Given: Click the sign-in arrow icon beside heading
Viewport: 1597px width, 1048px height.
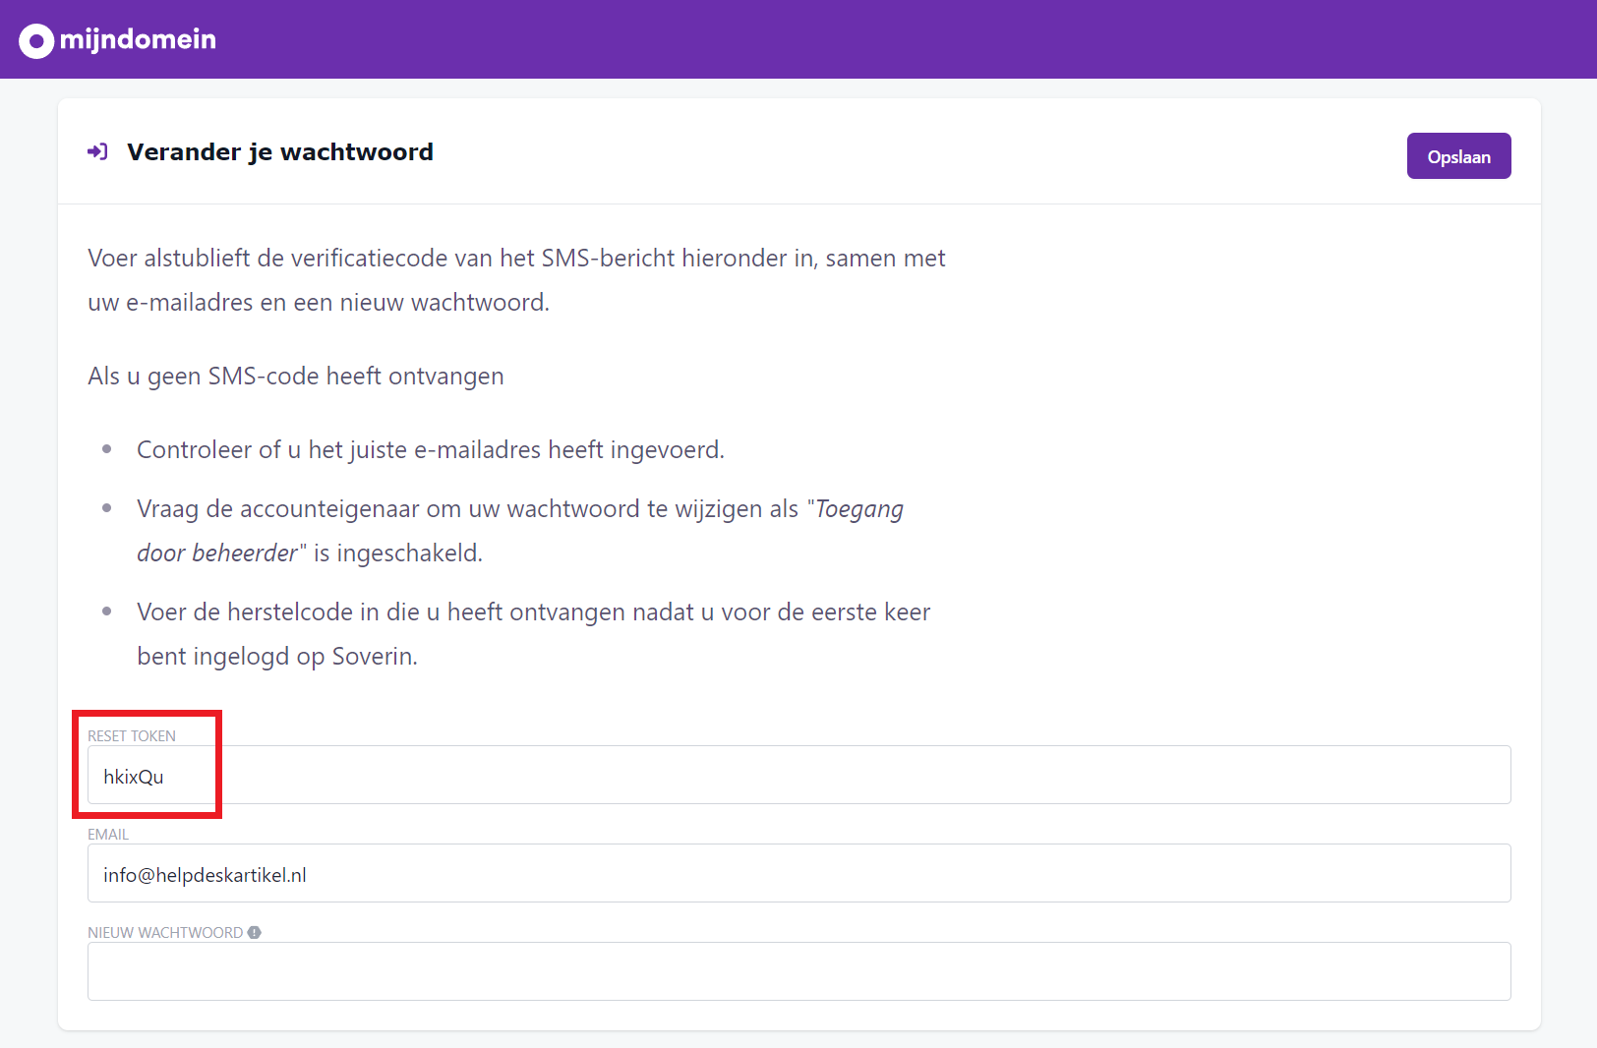Looking at the screenshot, I should [x=97, y=151].
